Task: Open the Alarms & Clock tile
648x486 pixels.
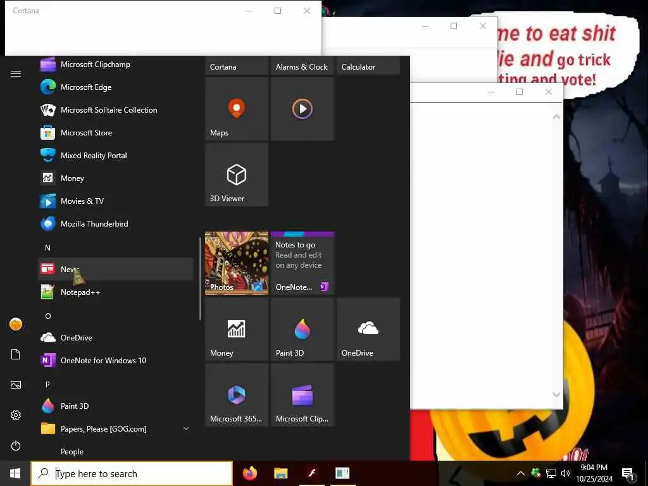Action: [302, 65]
